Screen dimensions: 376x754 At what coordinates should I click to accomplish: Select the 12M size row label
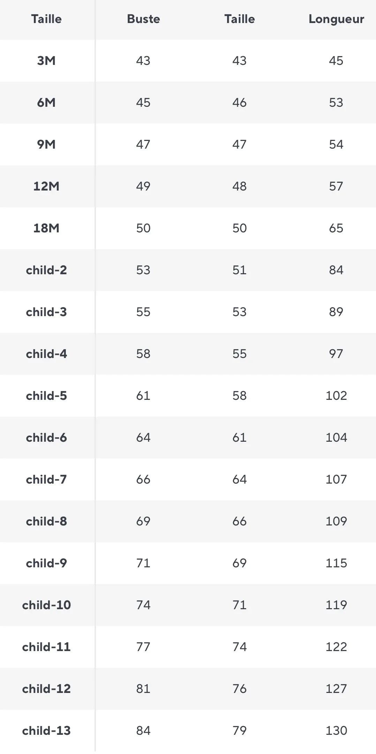click(x=46, y=186)
